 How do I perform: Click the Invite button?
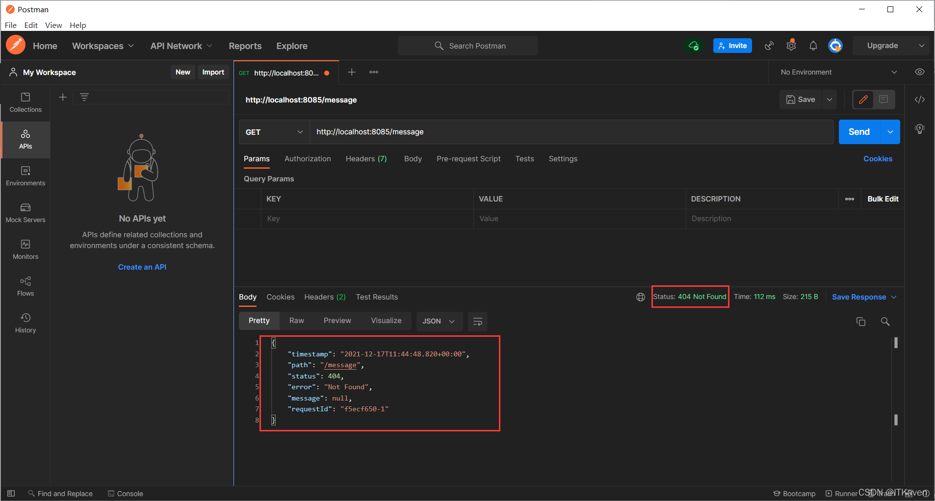[732, 46]
